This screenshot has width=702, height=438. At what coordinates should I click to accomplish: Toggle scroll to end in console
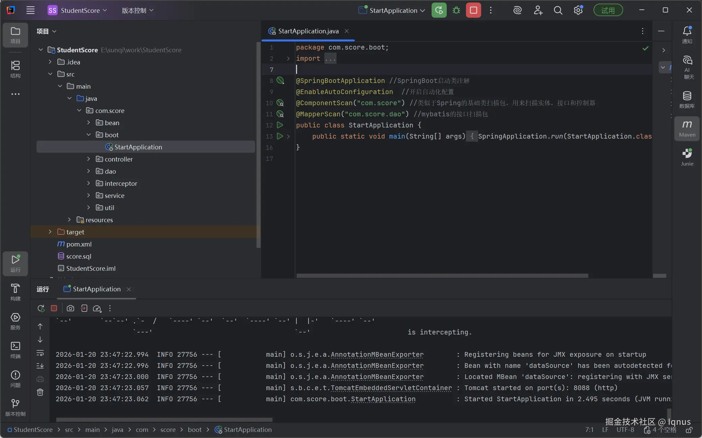[40, 366]
